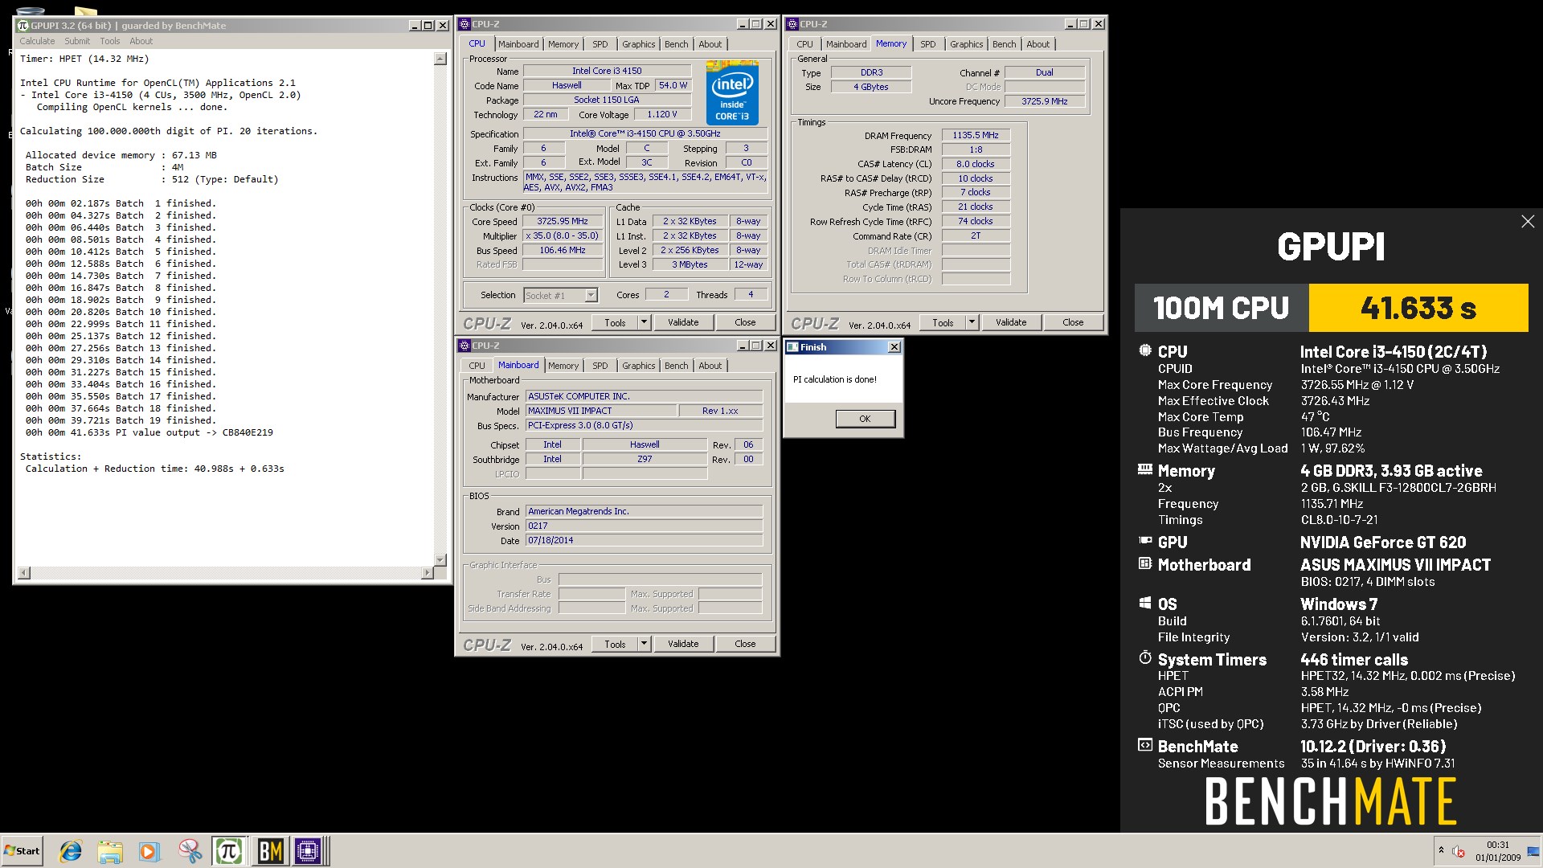Click Validate in CPU-Z Memory window

pos(1011,322)
